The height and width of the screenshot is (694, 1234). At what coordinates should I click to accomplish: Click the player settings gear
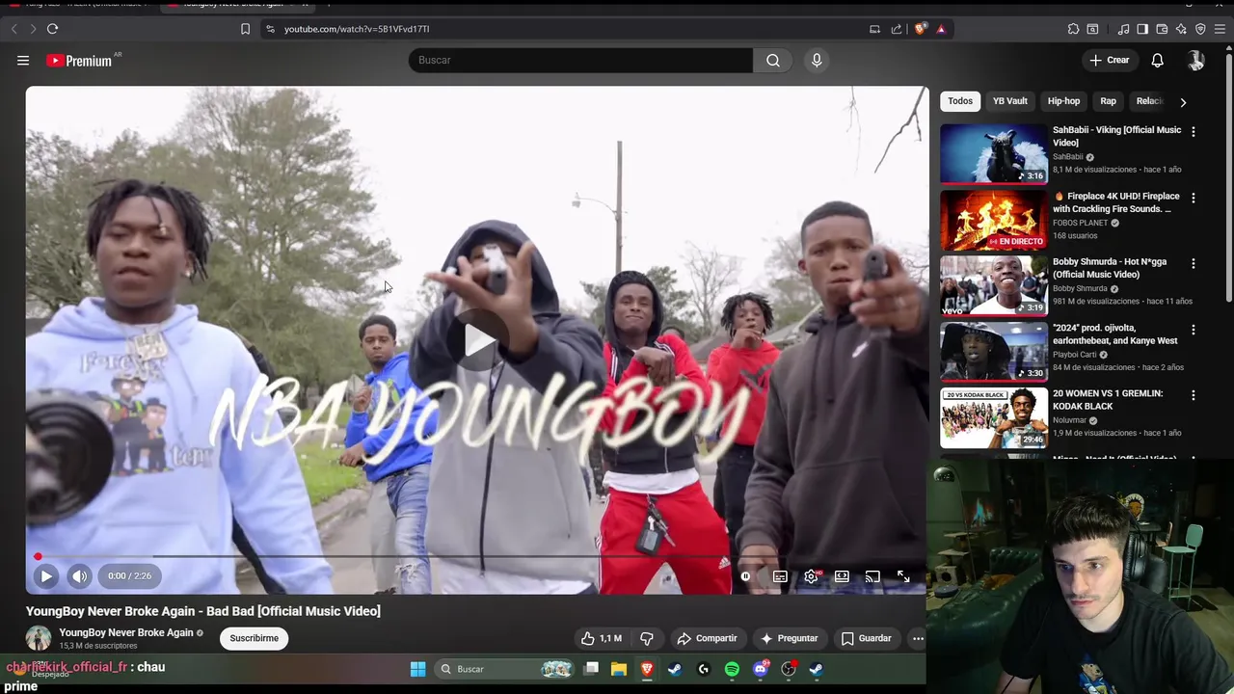tap(811, 576)
